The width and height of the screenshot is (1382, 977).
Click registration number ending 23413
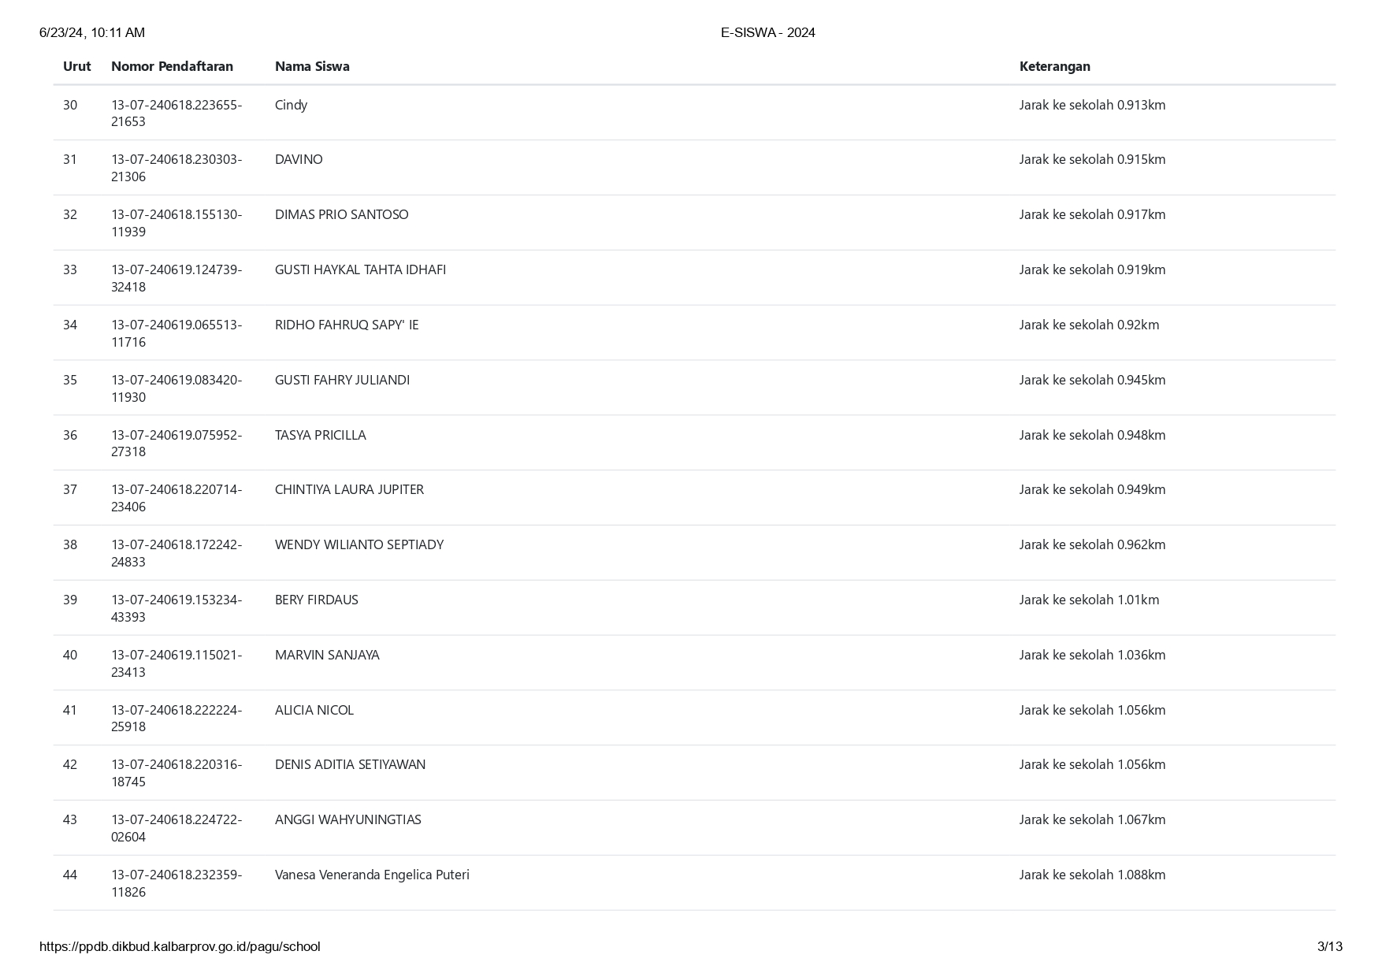176,663
